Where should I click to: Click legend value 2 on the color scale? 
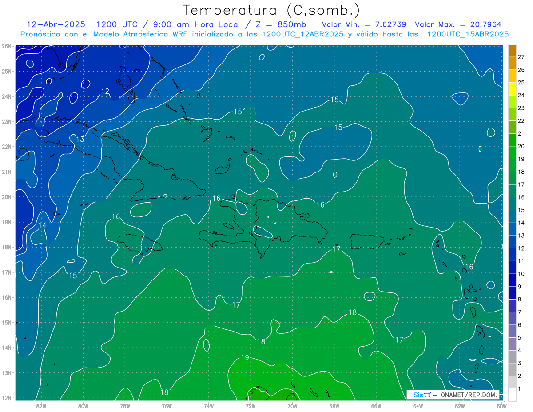coord(519,376)
